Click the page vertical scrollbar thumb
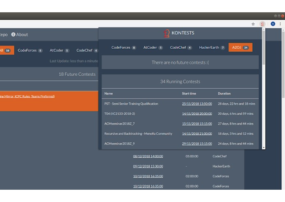This screenshot has width=285, height=202. 283,65
